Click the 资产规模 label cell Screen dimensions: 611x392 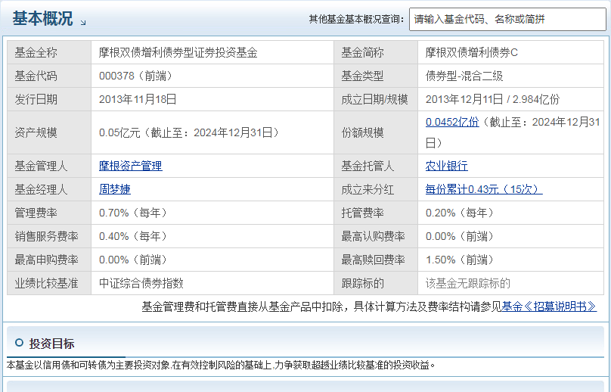pyautogui.click(x=49, y=132)
